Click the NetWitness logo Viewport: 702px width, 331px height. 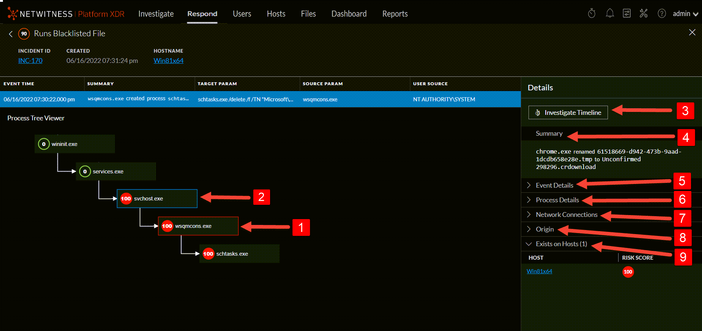pos(13,14)
